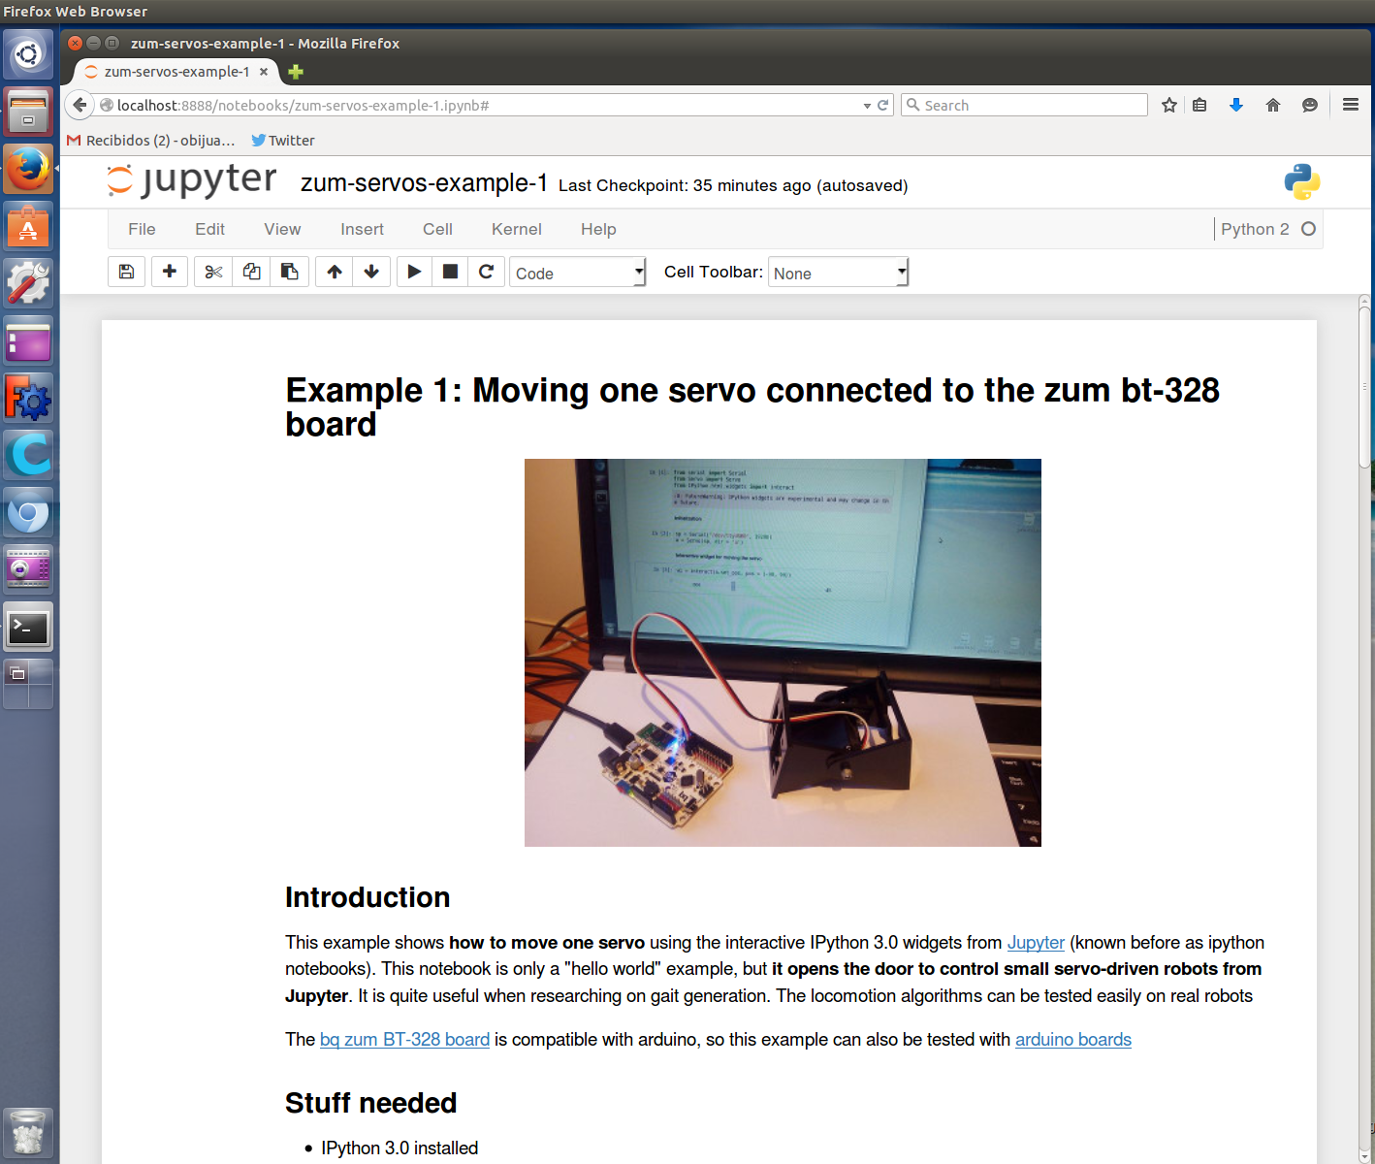Click the Firefox back arrow button
The width and height of the screenshot is (1375, 1164).
click(80, 105)
